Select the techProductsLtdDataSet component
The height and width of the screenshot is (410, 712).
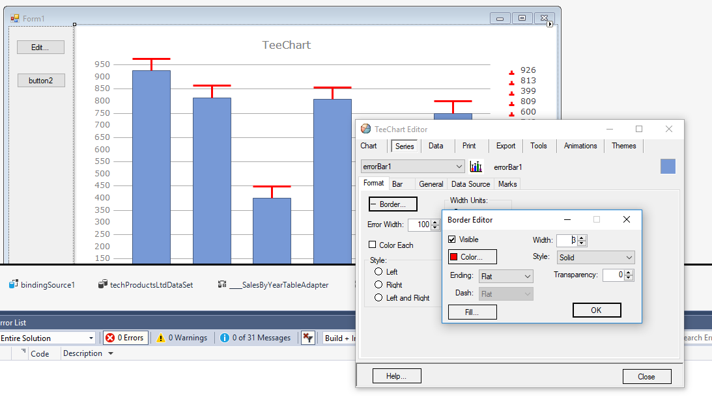pyautogui.click(x=146, y=285)
